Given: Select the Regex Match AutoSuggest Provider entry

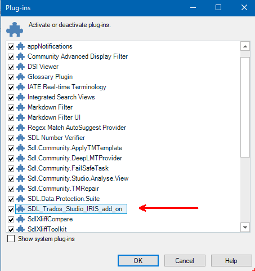Looking at the screenshot, I should (77, 128).
